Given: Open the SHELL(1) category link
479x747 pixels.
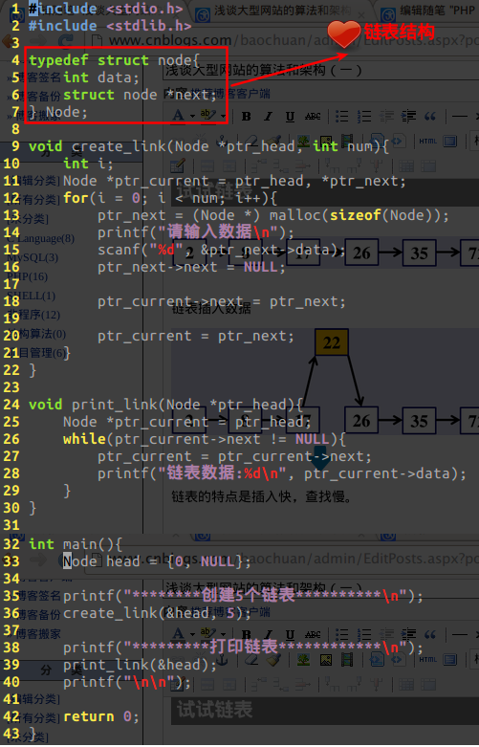Looking at the screenshot, I should pos(32,296).
